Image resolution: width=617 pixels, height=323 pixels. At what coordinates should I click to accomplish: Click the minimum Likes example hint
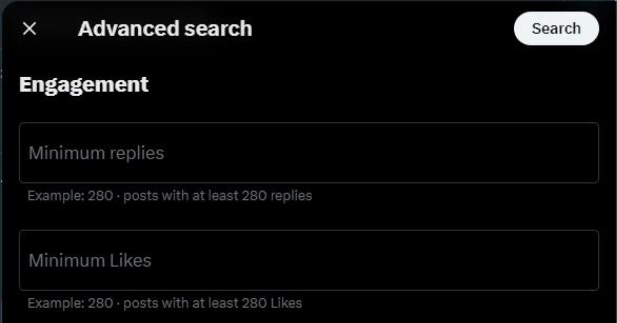tap(165, 303)
